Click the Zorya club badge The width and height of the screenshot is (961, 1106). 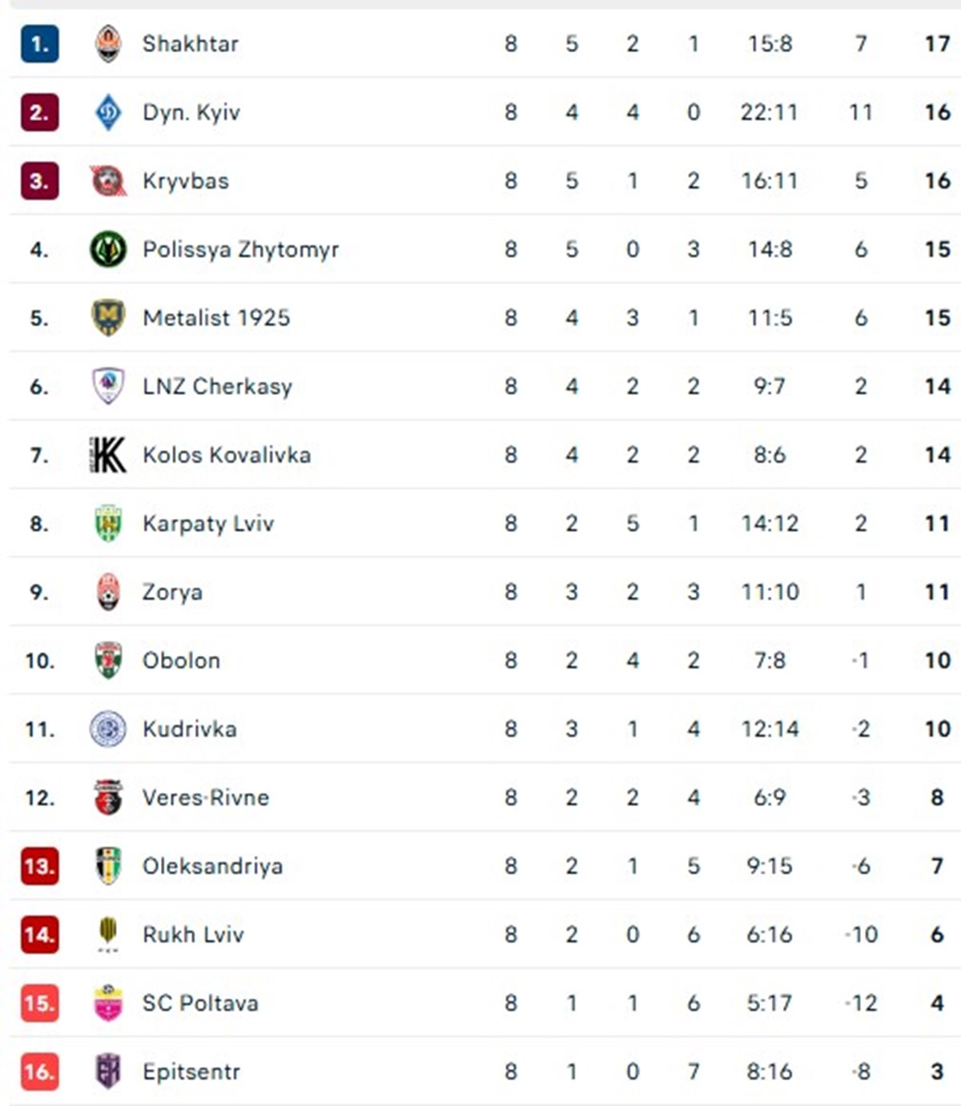pyautogui.click(x=108, y=592)
